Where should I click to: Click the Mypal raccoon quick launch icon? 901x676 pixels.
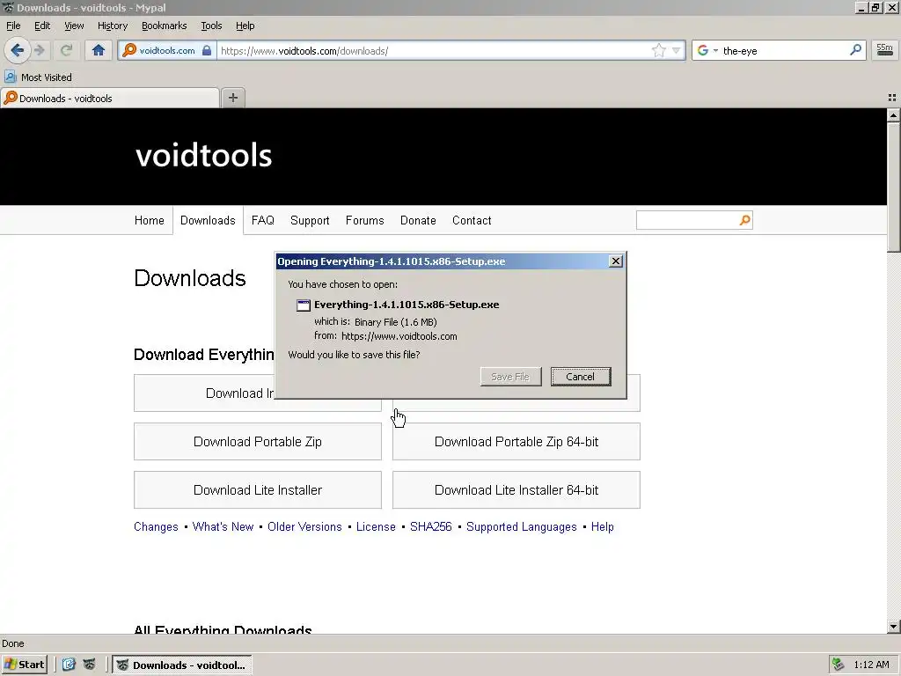click(x=89, y=665)
